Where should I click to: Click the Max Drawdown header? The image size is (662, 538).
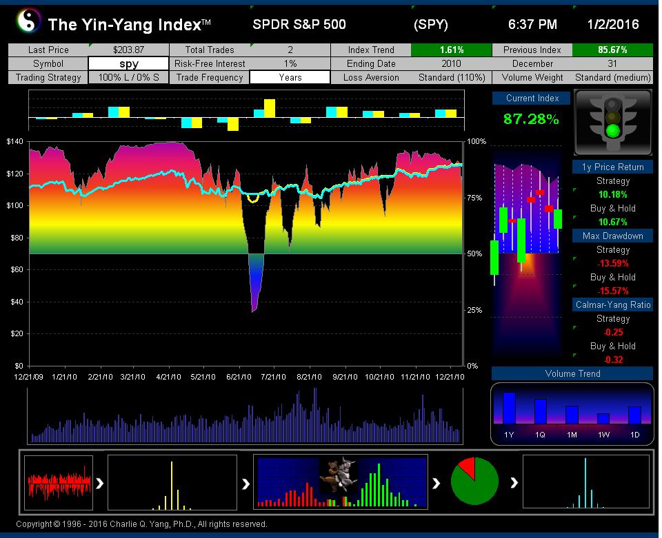(612, 236)
